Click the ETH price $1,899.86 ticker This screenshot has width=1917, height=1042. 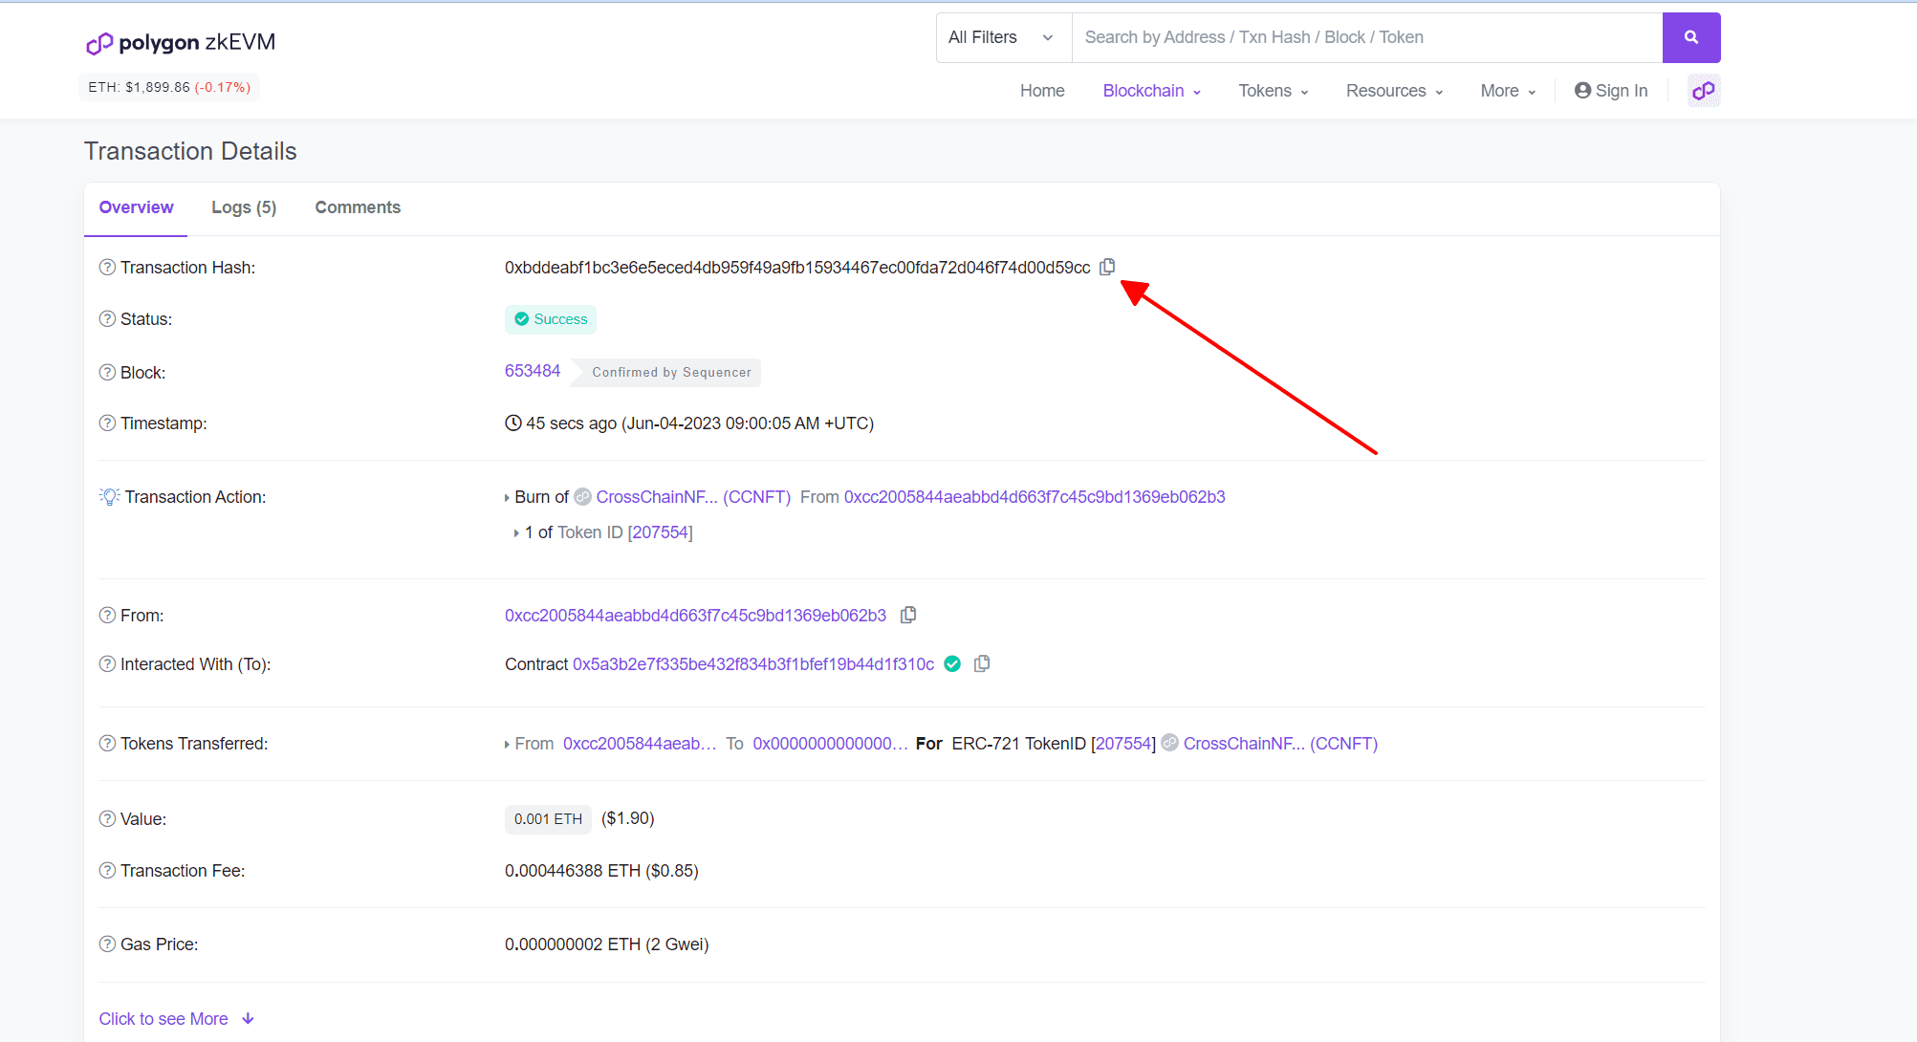169,87
